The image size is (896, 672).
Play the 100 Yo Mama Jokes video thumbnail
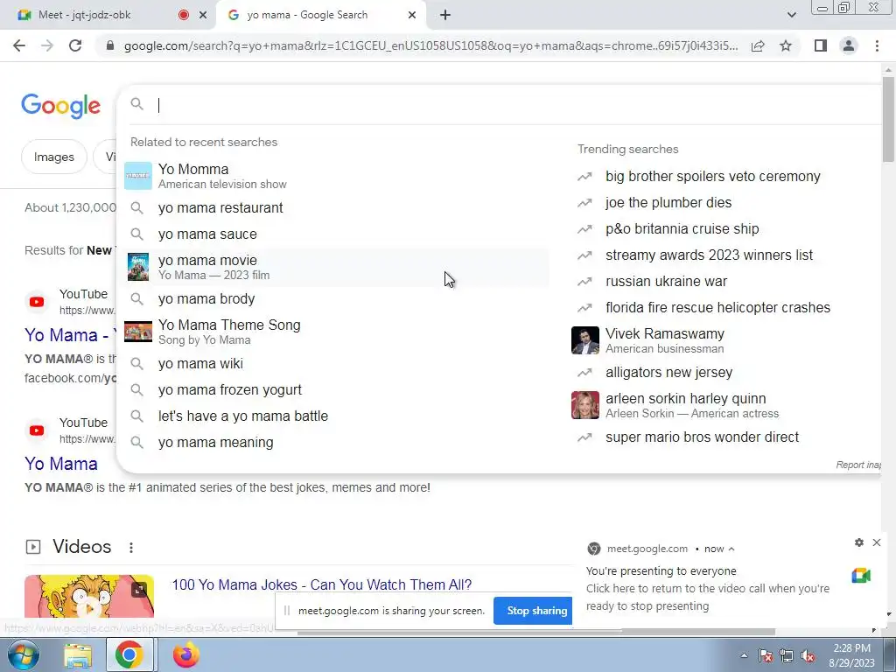[89, 596]
